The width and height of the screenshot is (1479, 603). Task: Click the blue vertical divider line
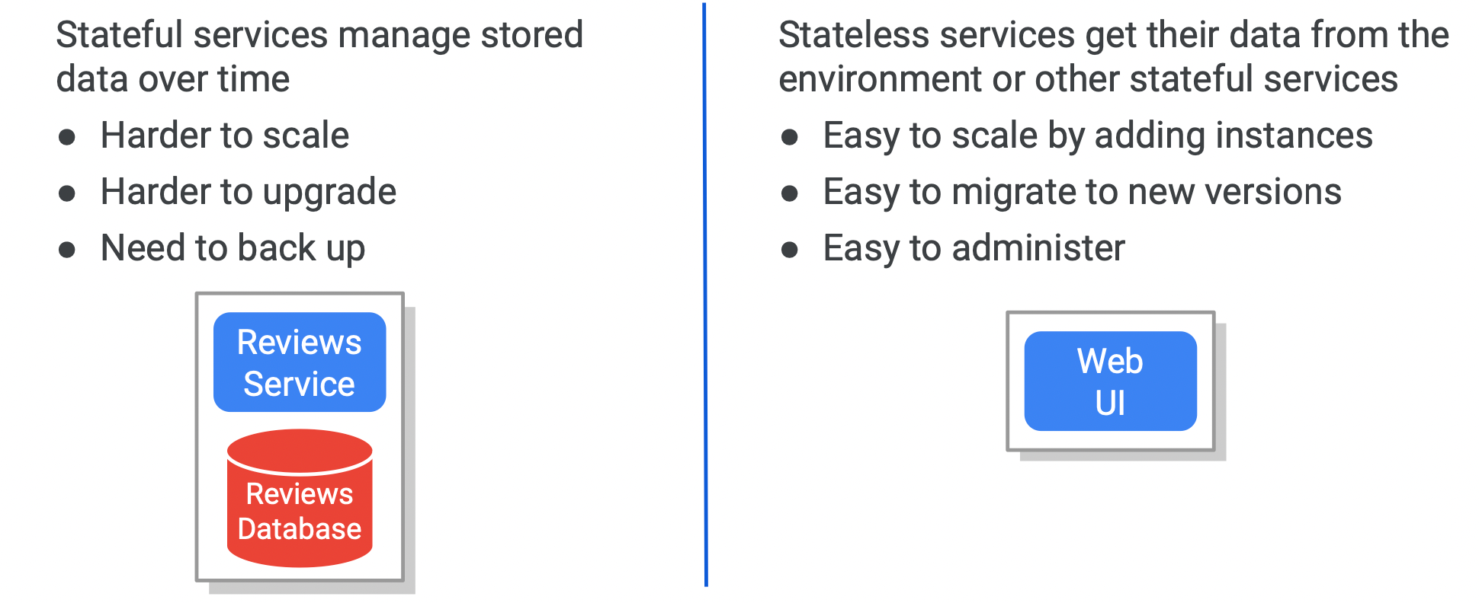pos(705,295)
